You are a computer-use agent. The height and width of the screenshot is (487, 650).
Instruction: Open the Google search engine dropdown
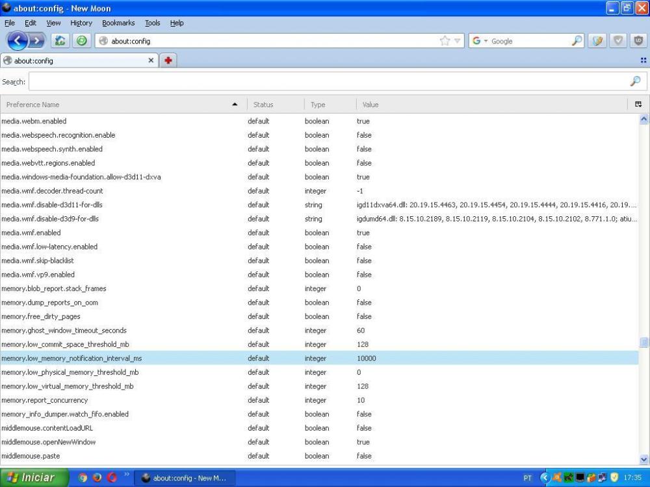pyautogui.click(x=481, y=41)
